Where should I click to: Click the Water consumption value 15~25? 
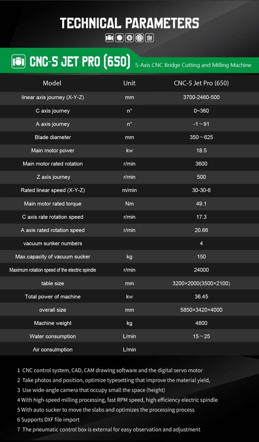click(x=201, y=336)
